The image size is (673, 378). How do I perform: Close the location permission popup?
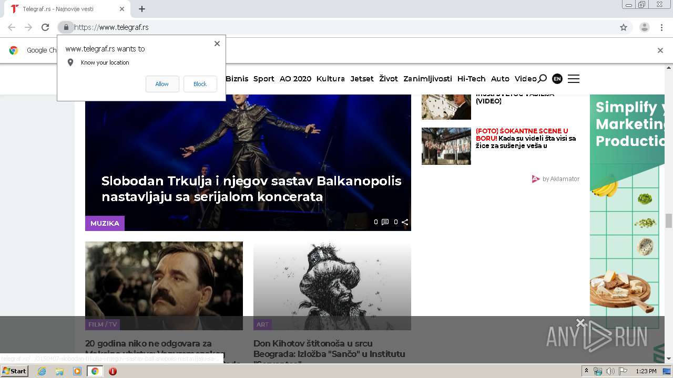point(217,44)
